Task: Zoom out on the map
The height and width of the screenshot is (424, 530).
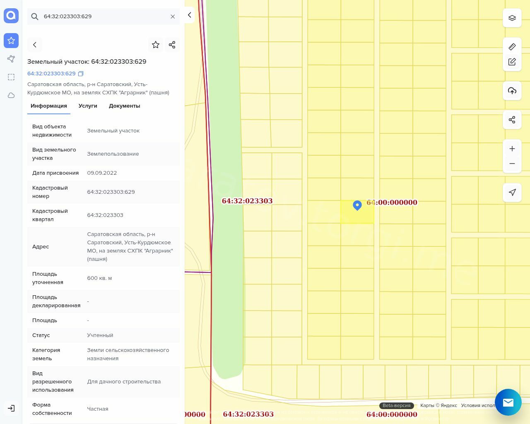Action: [x=512, y=164]
